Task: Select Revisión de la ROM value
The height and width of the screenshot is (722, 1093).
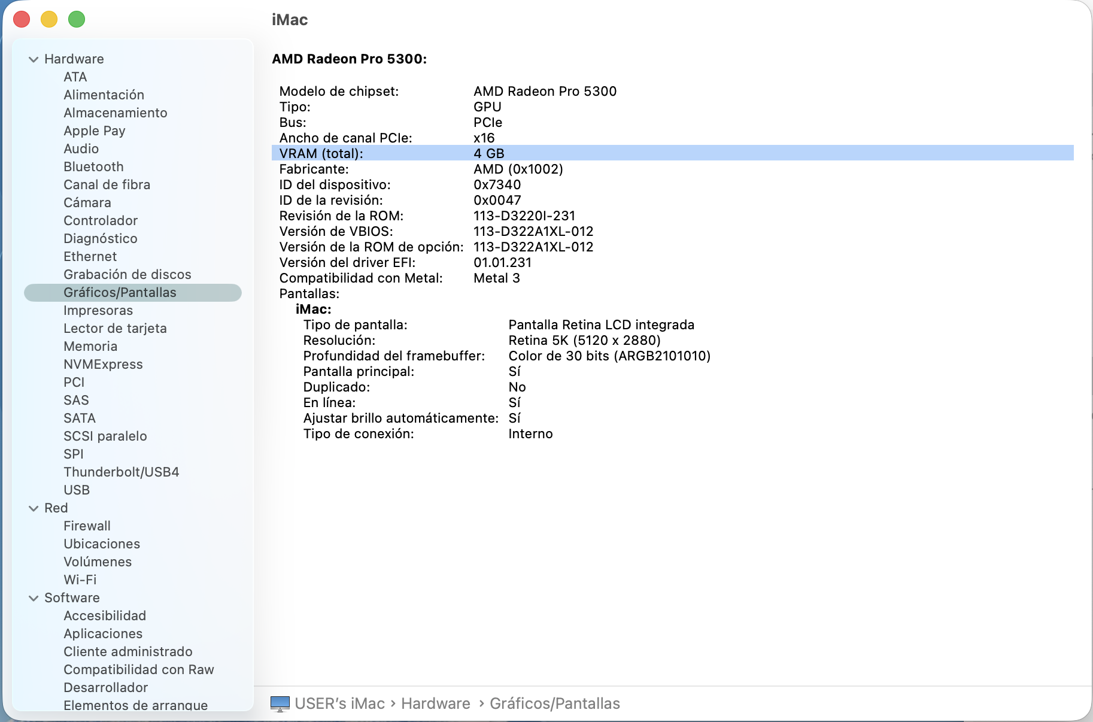Action: point(524,216)
